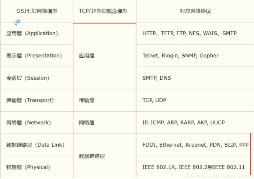
Task: Click 应用层 in the TCP/IP model column
Action: click(x=87, y=56)
